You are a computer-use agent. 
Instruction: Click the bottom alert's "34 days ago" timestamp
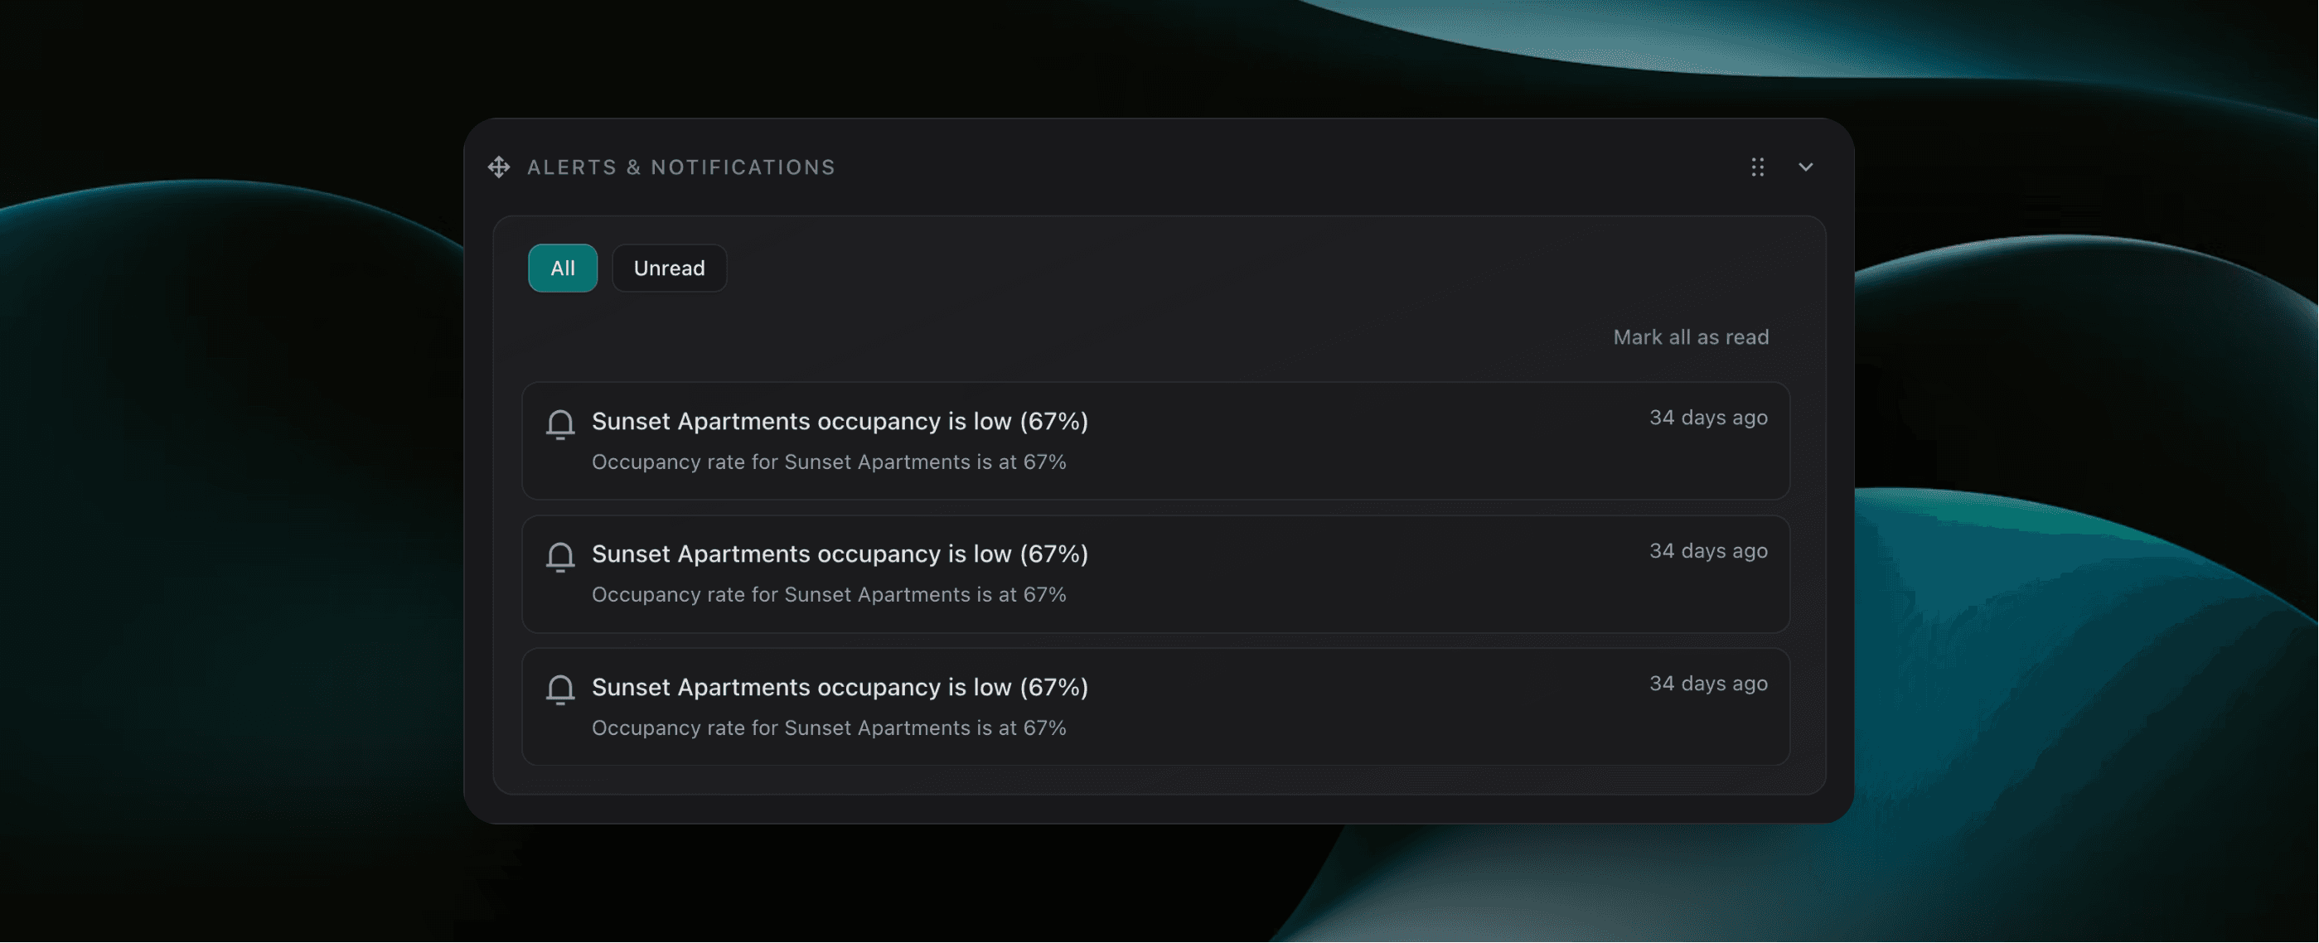point(1707,684)
